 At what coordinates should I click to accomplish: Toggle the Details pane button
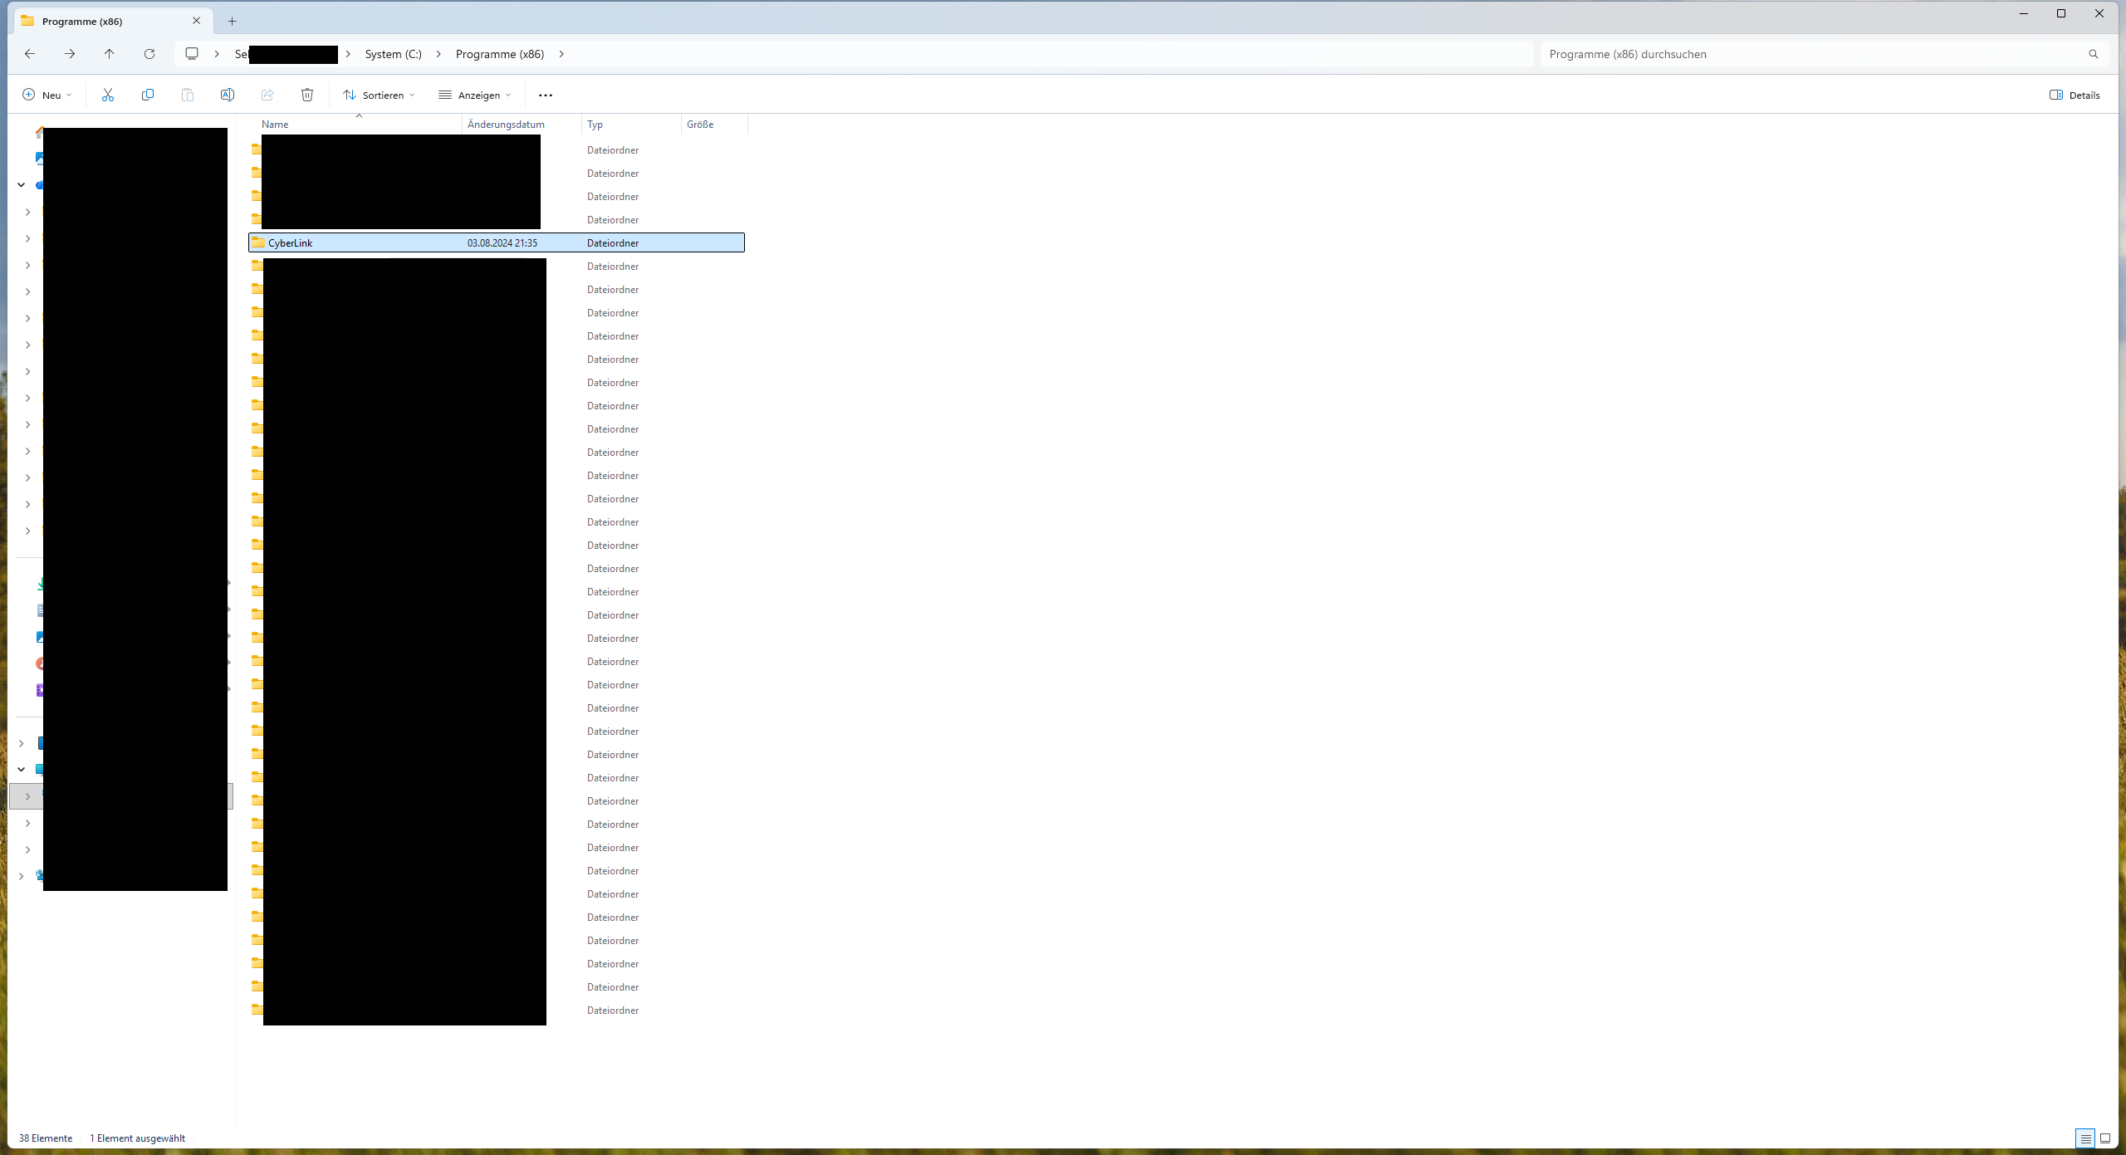(x=2075, y=95)
